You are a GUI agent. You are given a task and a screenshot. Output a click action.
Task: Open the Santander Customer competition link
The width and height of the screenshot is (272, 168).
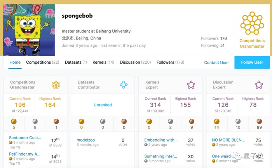(x=25, y=138)
